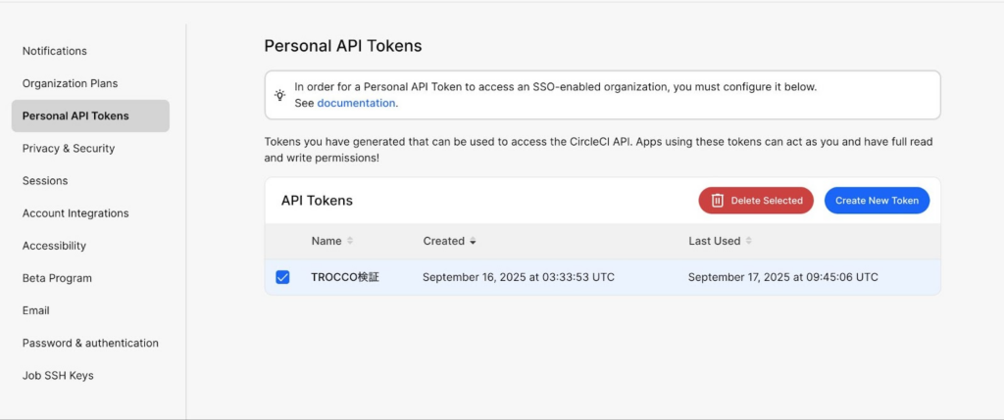
Task: Open the Beta Program page
Action: (57, 278)
